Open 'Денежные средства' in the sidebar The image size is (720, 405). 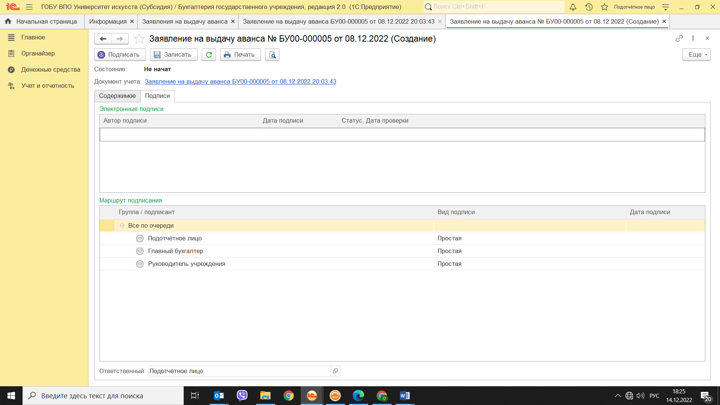point(51,70)
